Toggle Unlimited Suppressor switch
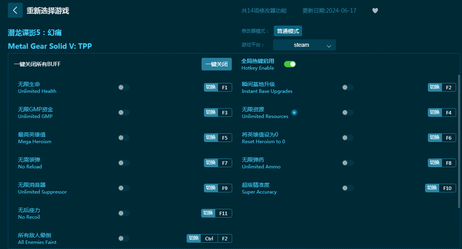The height and width of the screenshot is (249, 462). click(124, 188)
